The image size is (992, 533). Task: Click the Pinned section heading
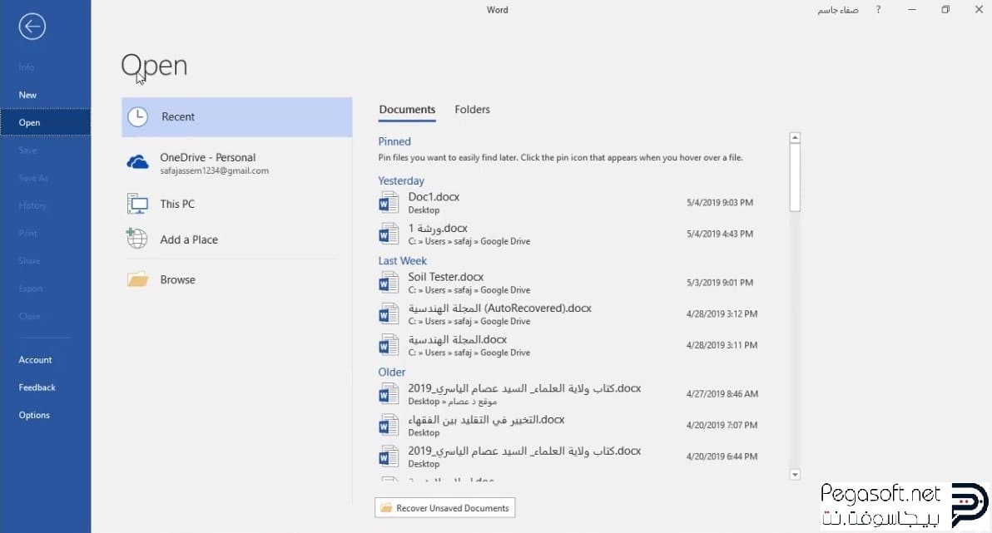394,141
